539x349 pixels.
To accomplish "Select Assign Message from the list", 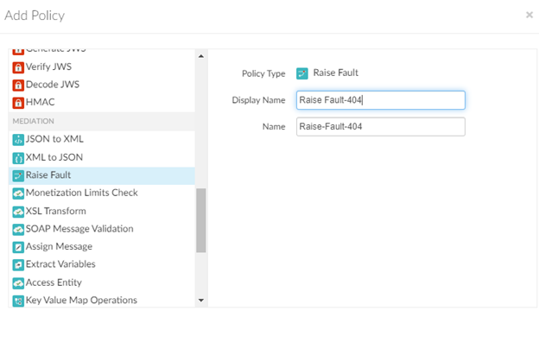I will tap(60, 247).
